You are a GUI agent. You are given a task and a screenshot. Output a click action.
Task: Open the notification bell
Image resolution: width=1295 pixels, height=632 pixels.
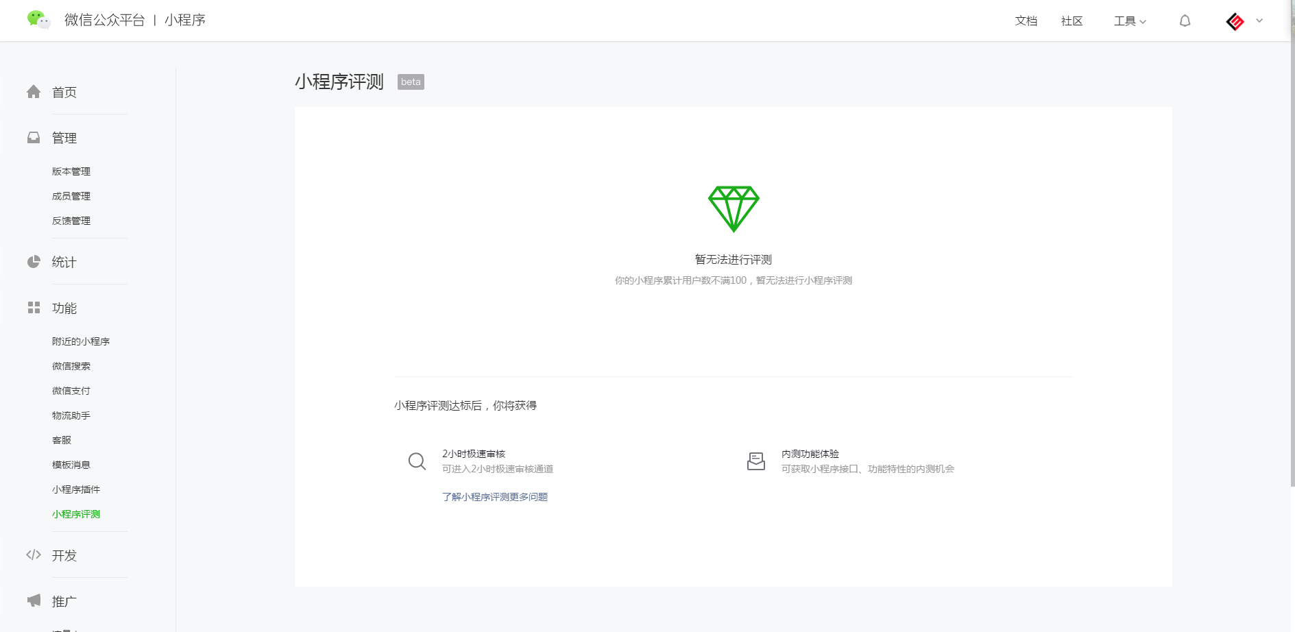point(1185,21)
